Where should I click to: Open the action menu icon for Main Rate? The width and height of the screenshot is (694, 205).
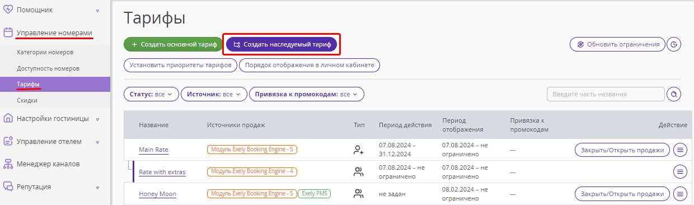680,150
